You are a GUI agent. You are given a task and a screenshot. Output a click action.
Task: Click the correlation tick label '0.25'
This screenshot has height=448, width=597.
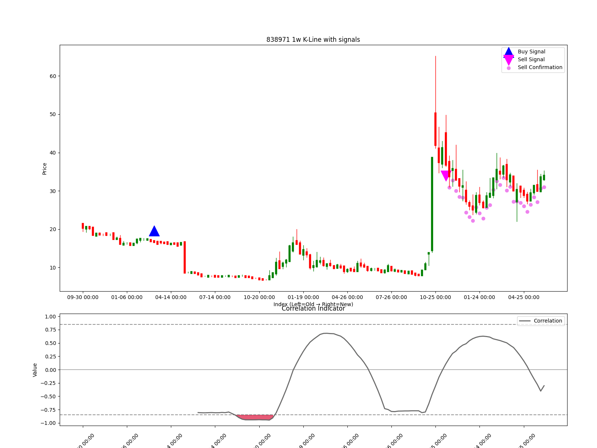(50, 357)
